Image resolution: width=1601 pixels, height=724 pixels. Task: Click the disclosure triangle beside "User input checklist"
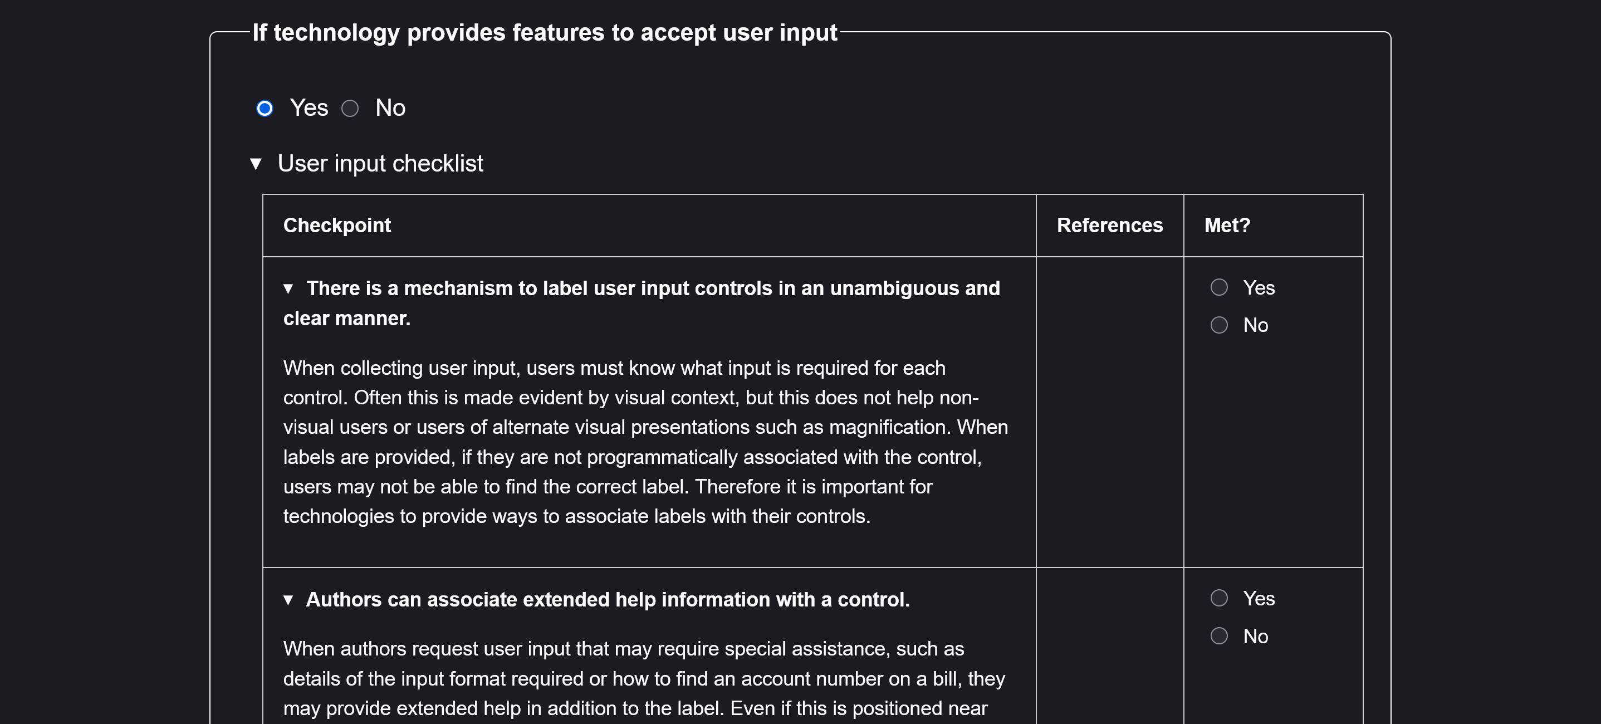[257, 163]
